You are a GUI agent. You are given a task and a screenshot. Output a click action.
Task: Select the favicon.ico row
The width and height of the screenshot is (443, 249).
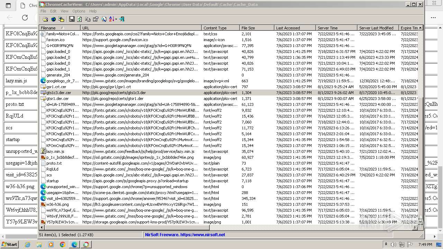click(x=228, y=40)
